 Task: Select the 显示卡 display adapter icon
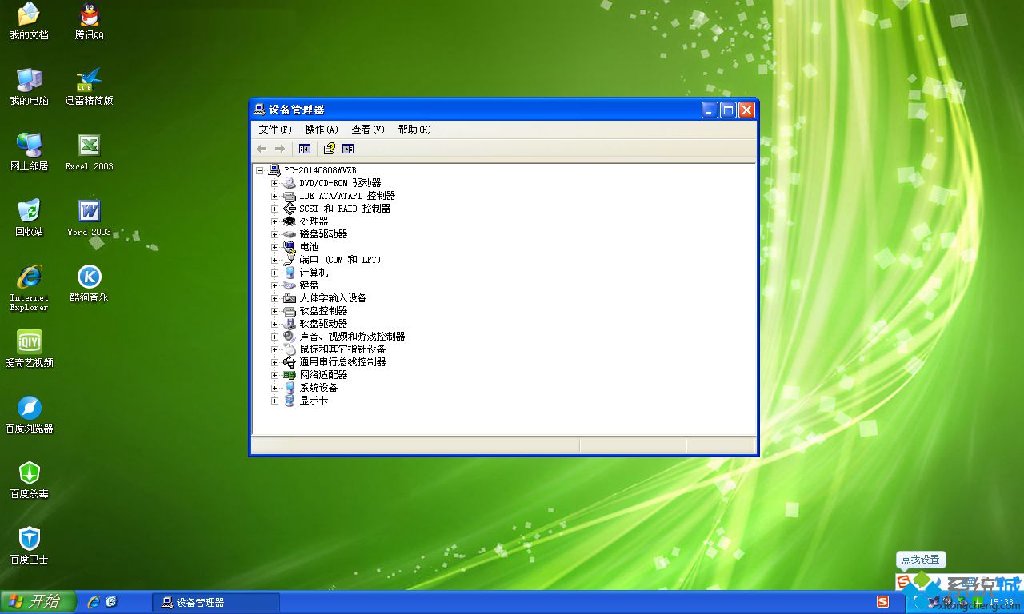[290, 401]
